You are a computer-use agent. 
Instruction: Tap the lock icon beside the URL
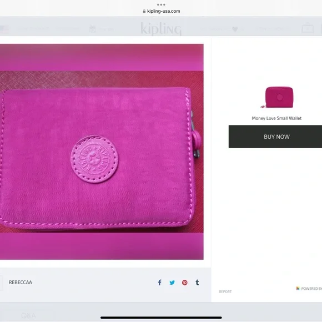tap(144, 11)
